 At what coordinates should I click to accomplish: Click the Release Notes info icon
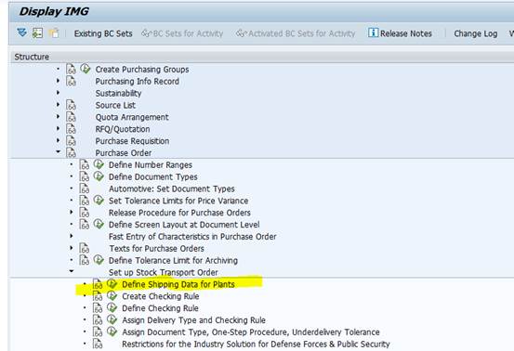pyautogui.click(x=373, y=32)
